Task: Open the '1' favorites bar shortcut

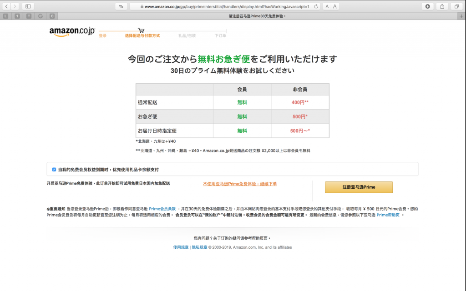Action: point(17,16)
